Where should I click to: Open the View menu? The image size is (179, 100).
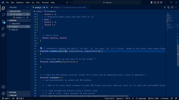(28, 2)
